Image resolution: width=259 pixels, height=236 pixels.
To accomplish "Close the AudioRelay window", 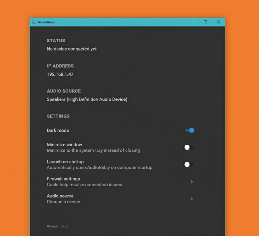I will pyautogui.click(x=219, y=22).
